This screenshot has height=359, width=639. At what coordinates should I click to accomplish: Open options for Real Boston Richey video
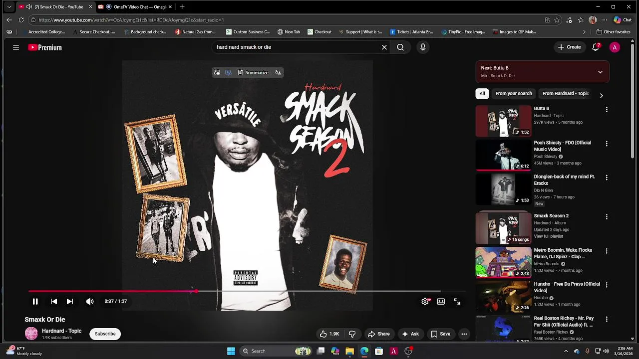607,319
